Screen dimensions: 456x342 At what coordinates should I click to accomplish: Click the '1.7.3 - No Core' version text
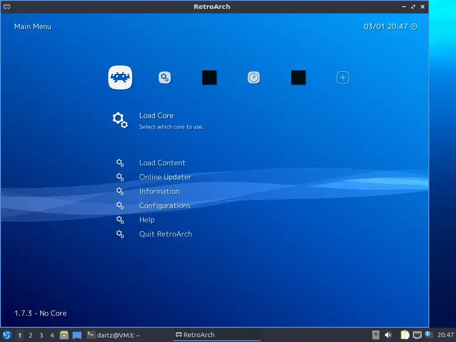(x=41, y=313)
